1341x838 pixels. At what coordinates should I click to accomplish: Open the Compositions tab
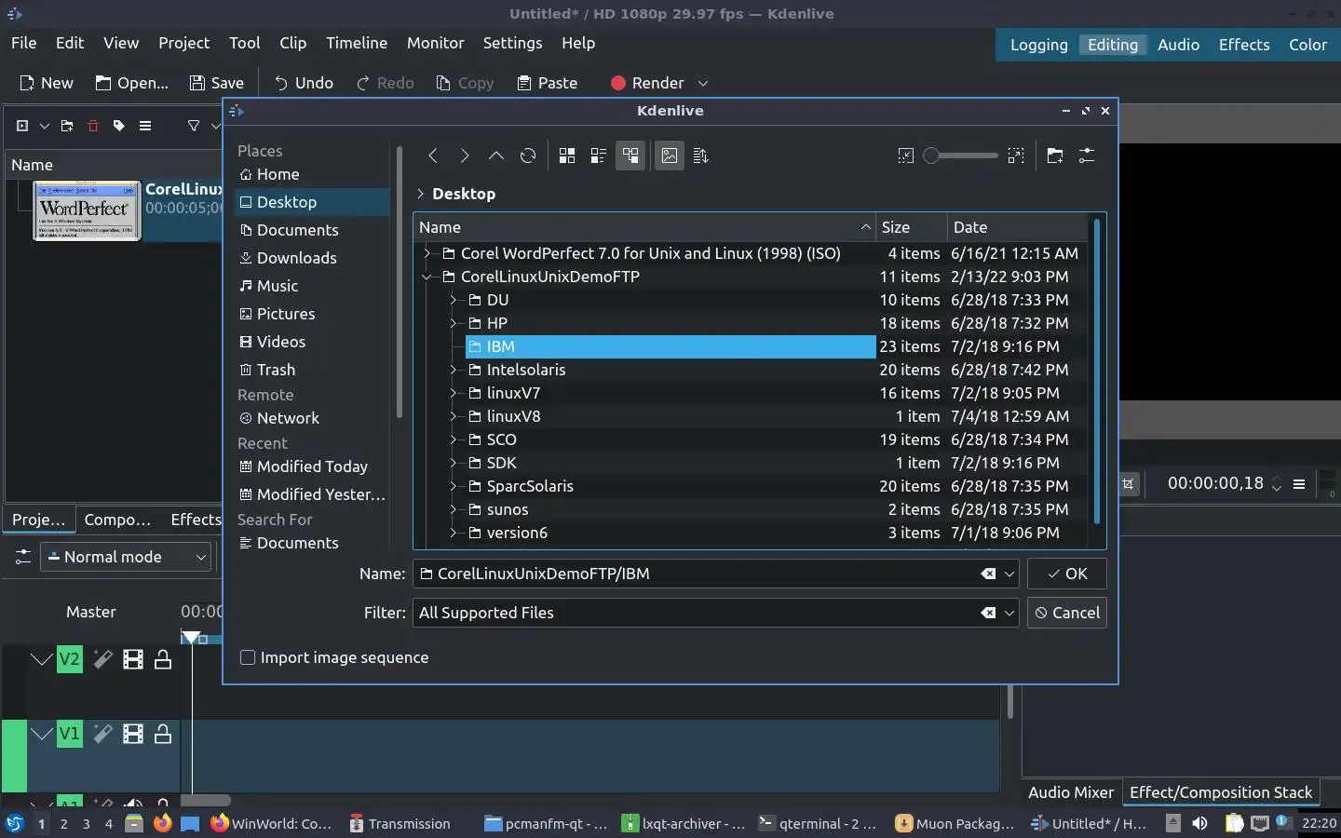coord(117,520)
